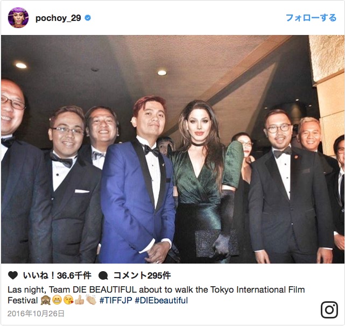Viewport: 345px width, 326px height.
Task: View likes count いいね！36.6千件
Action: [57, 275]
